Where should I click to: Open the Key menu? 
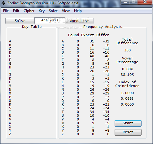(42, 11)
